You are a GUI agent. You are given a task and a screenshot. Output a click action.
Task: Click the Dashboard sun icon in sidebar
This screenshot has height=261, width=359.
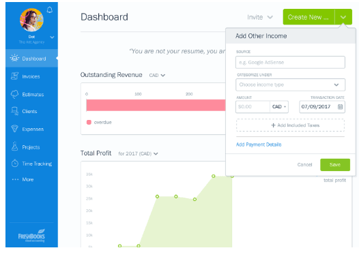[x=14, y=58]
